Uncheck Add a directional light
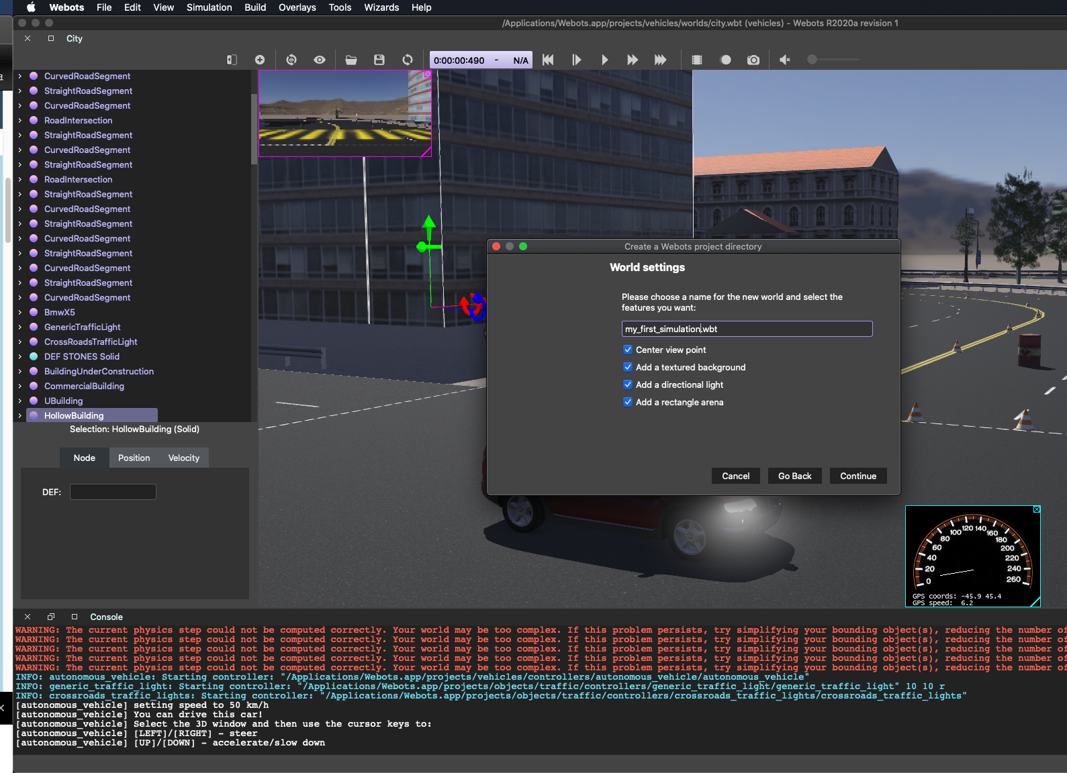Viewport: 1067px width, 773px height. 628,384
